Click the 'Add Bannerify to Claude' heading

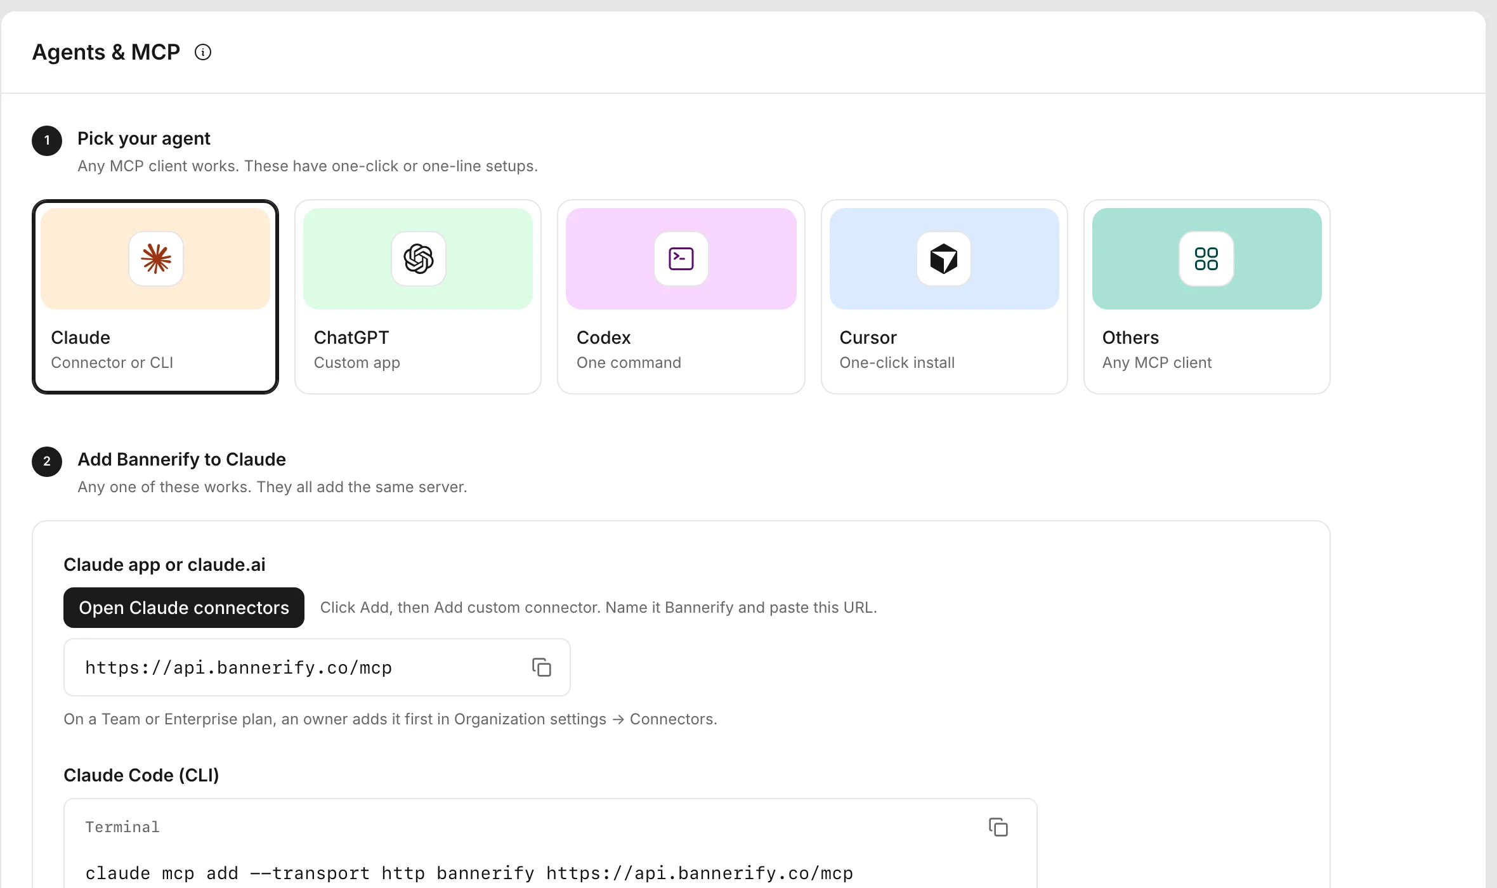[x=182, y=459]
